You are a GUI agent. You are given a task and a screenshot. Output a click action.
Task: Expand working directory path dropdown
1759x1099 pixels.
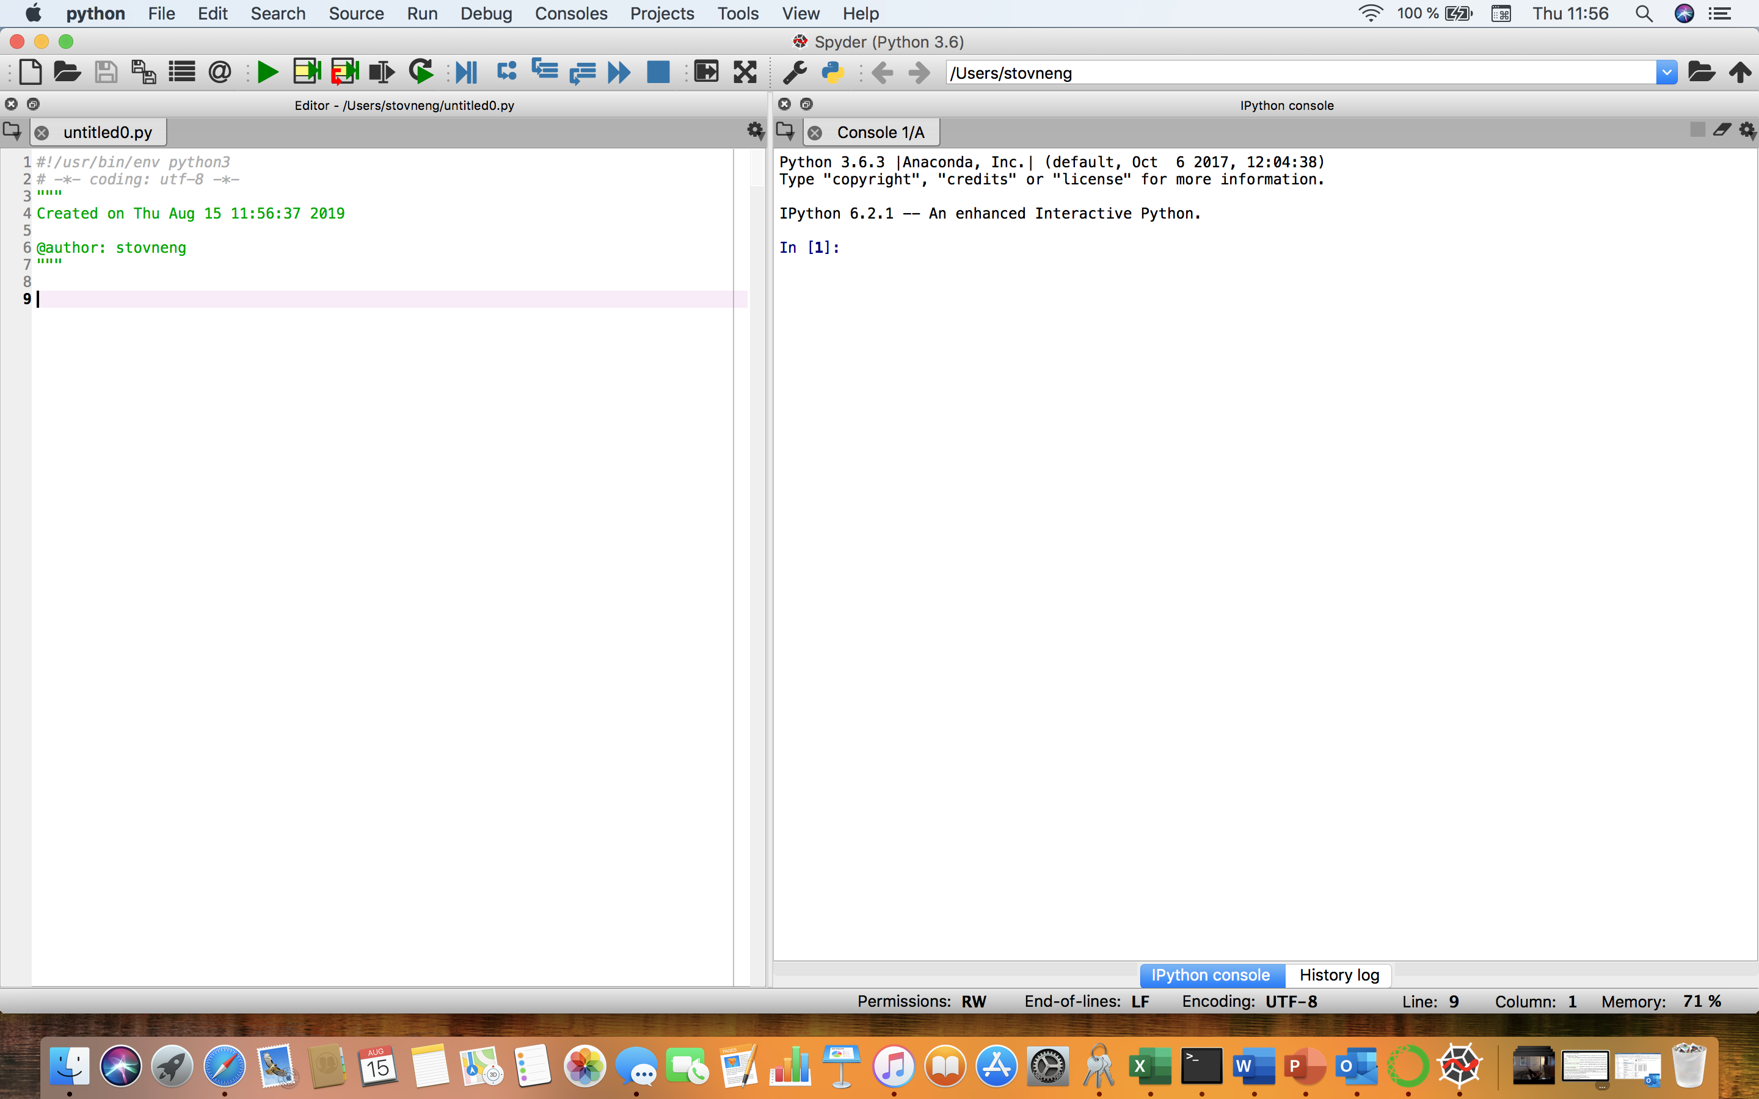click(1667, 72)
